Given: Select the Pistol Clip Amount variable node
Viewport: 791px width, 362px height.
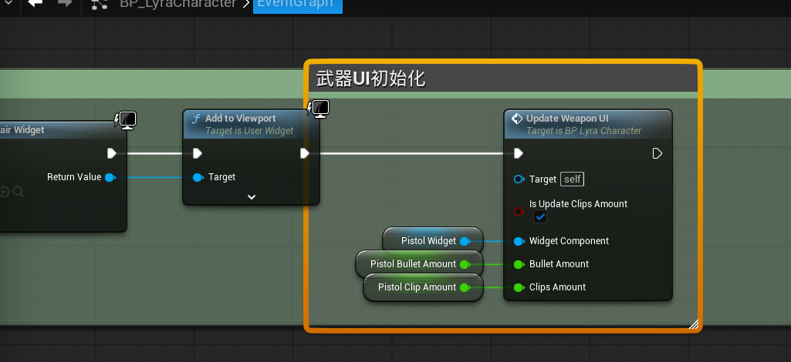Looking at the screenshot, I should [423, 287].
